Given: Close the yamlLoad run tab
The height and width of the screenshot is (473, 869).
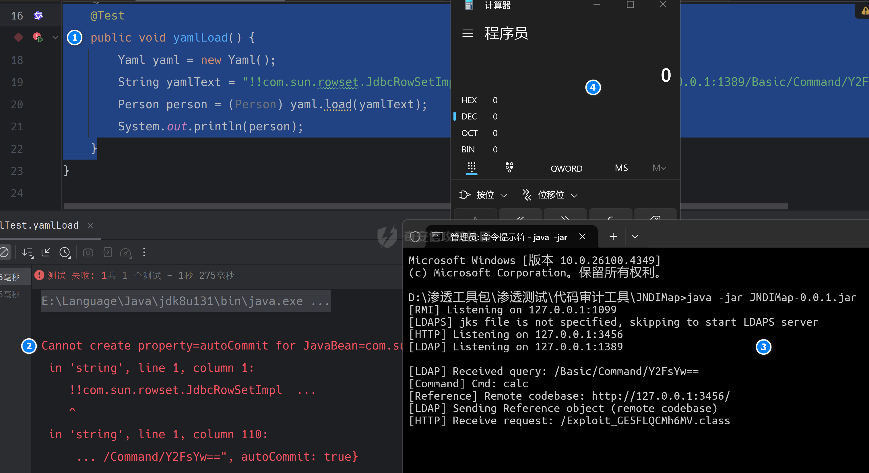Looking at the screenshot, I should click(x=90, y=225).
